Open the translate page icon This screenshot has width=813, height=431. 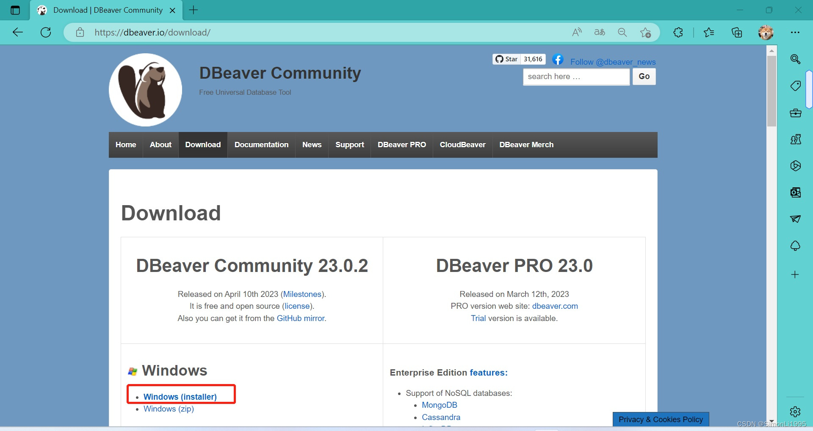click(600, 32)
